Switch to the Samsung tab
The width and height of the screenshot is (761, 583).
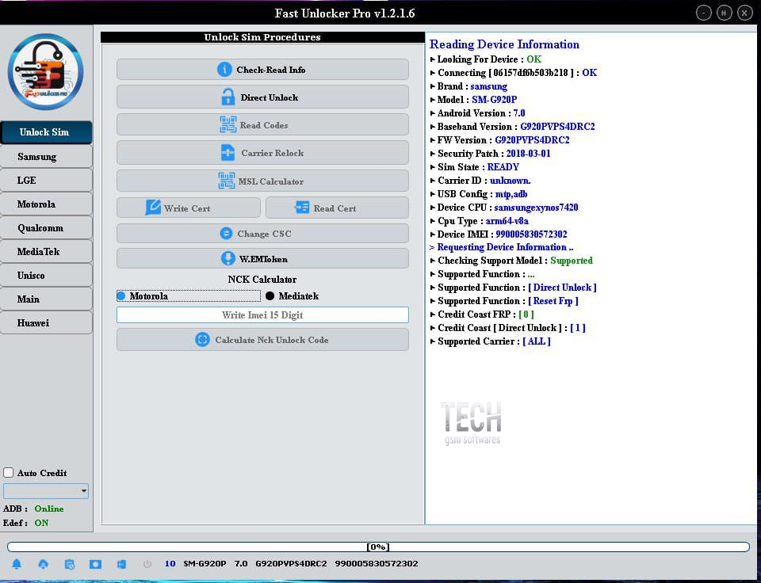[x=46, y=156]
